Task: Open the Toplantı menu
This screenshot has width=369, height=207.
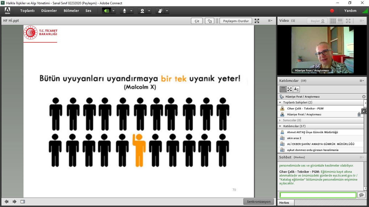Action: click(27, 11)
